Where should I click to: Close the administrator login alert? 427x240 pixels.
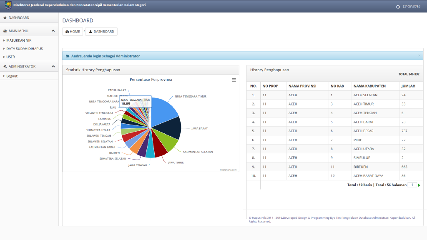pos(419,55)
